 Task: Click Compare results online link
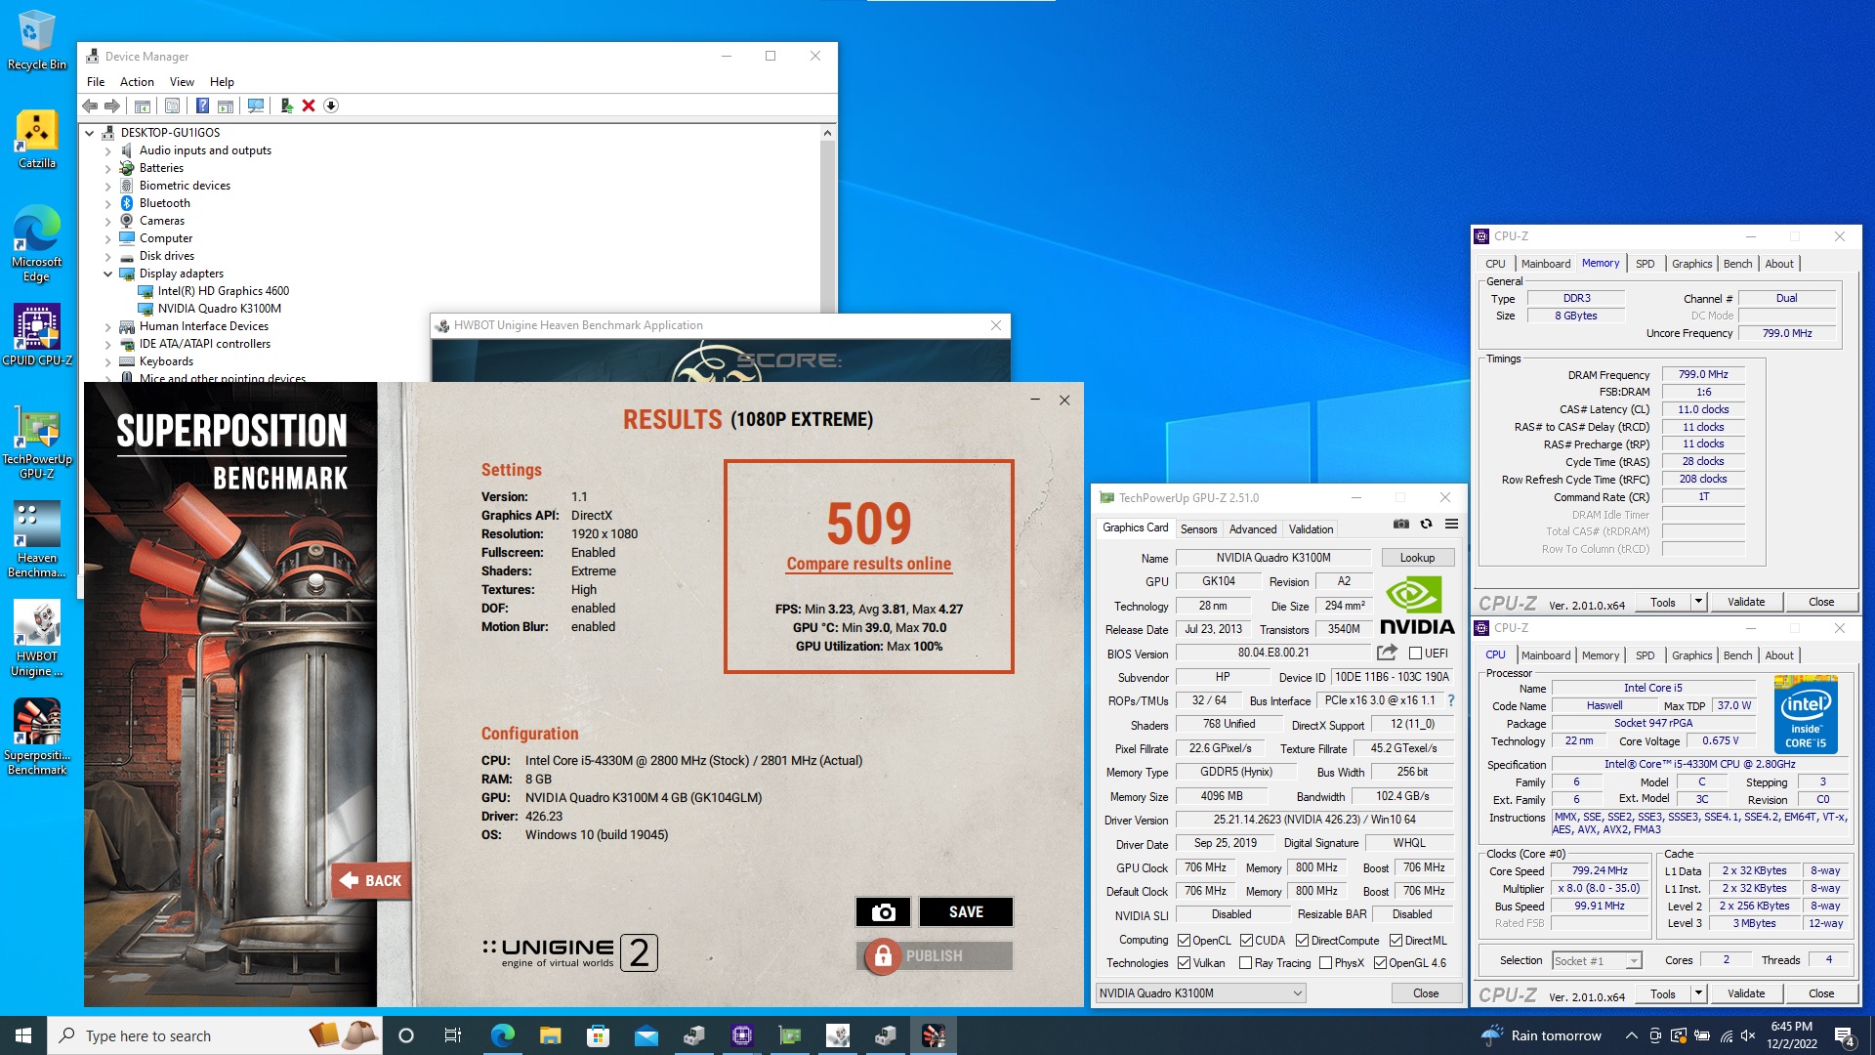click(868, 564)
